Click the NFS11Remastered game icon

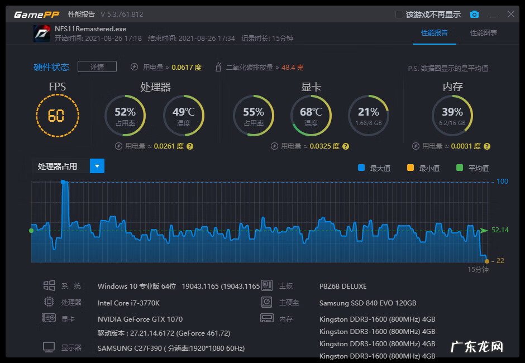(x=42, y=34)
